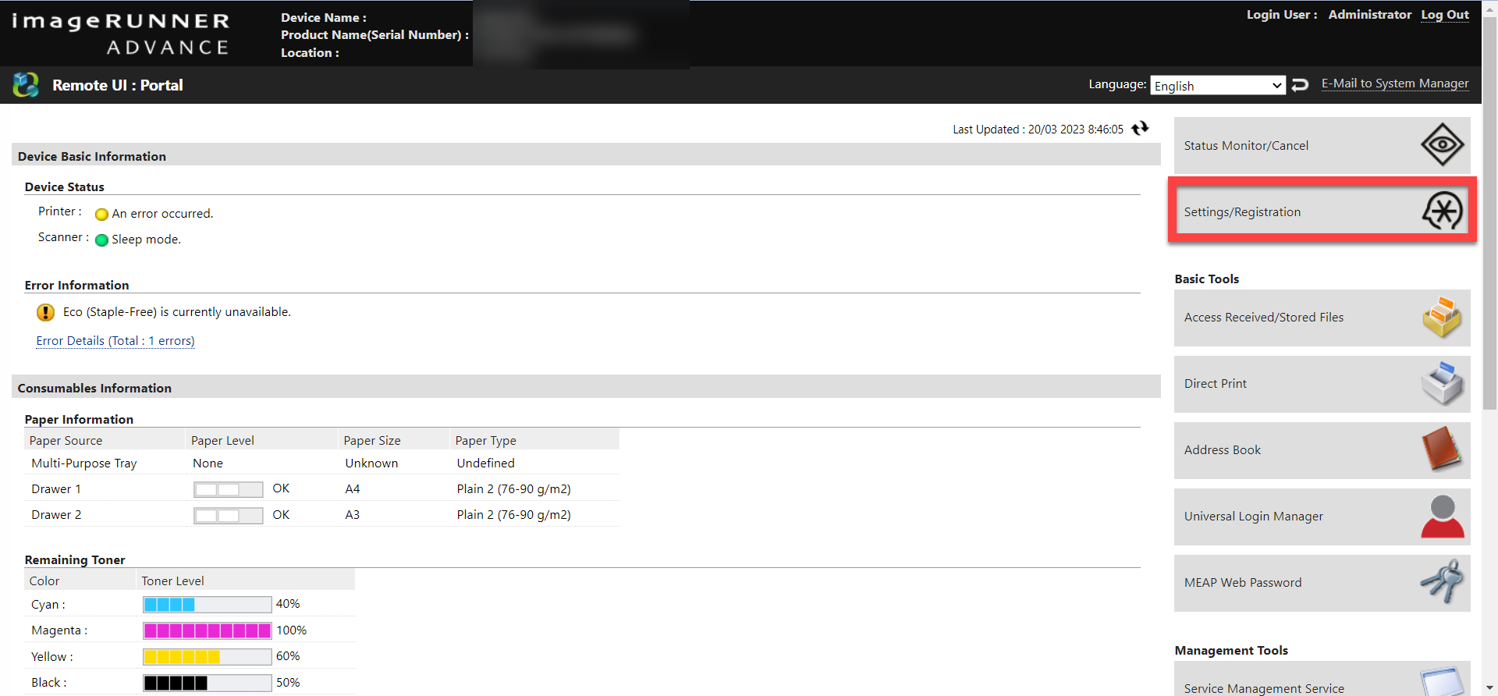Click the Remote UI Portal logo icon
Image resolution: width=1498 pixels, height=696 pixels.
tap(26, 85)
